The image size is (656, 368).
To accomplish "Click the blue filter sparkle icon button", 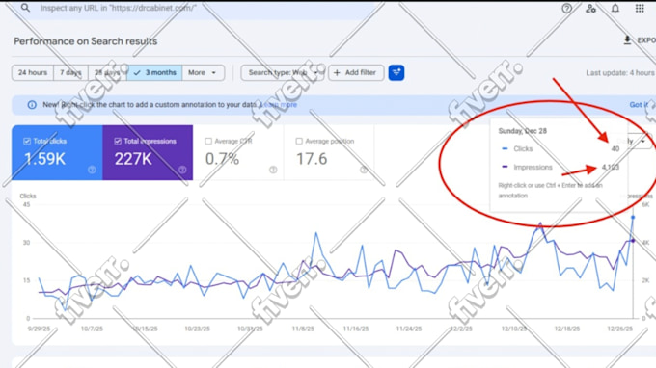I will point(396,72).
